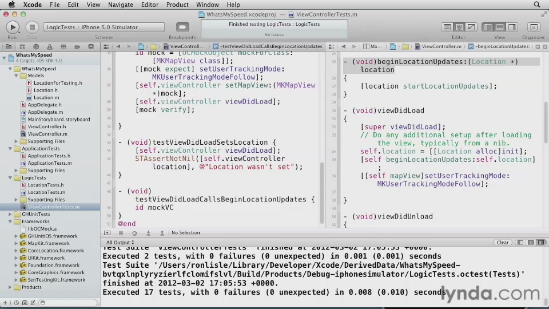Toggle the Debug area visibility
The width and height of the screenshot is (549, 309).
tap(500, 27)
